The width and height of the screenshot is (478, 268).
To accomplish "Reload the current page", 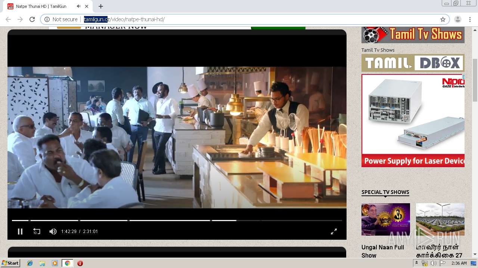I will (32, 19).
